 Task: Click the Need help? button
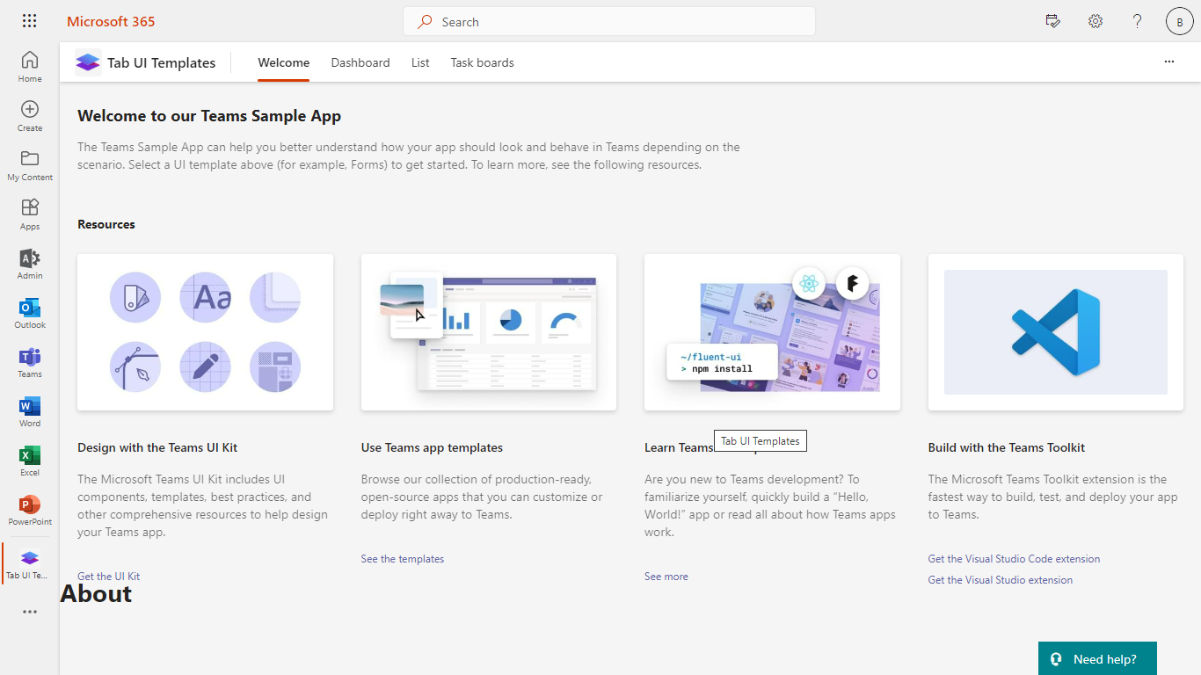pos(1097,658)
